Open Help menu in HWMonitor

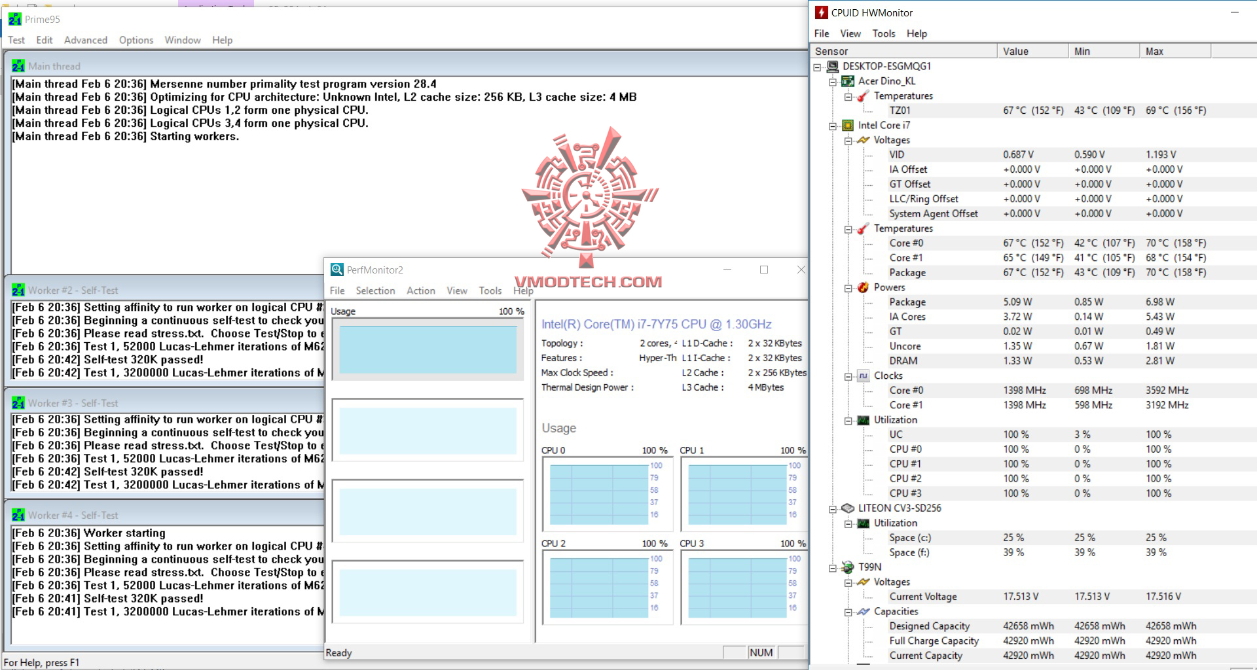[x=917, y=33]
